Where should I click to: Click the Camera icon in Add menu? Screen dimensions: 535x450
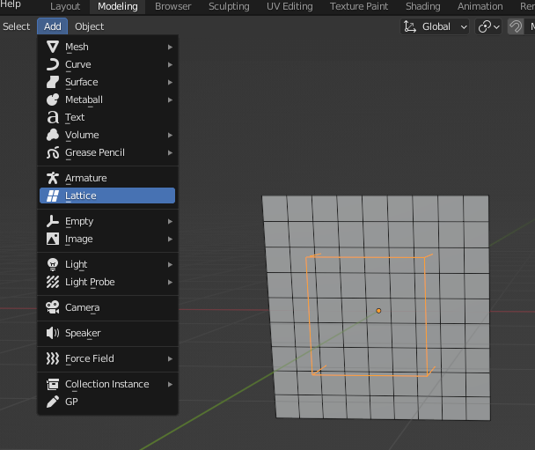(53, 307)
